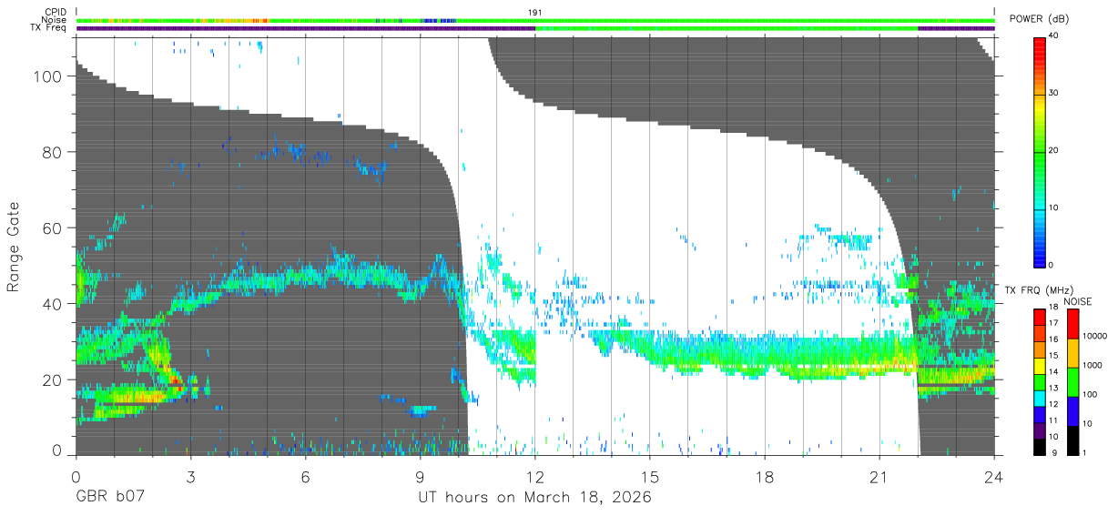The image size is (1118, 516).
Task: Click the 'Range Gate' axis label
Action: pos(14,248)
